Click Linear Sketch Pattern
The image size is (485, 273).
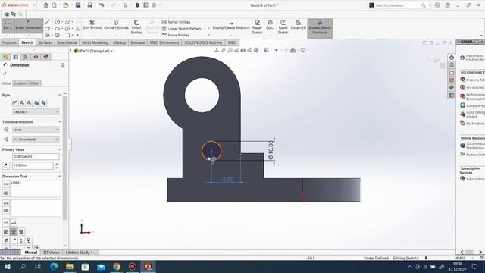[182, 29]
